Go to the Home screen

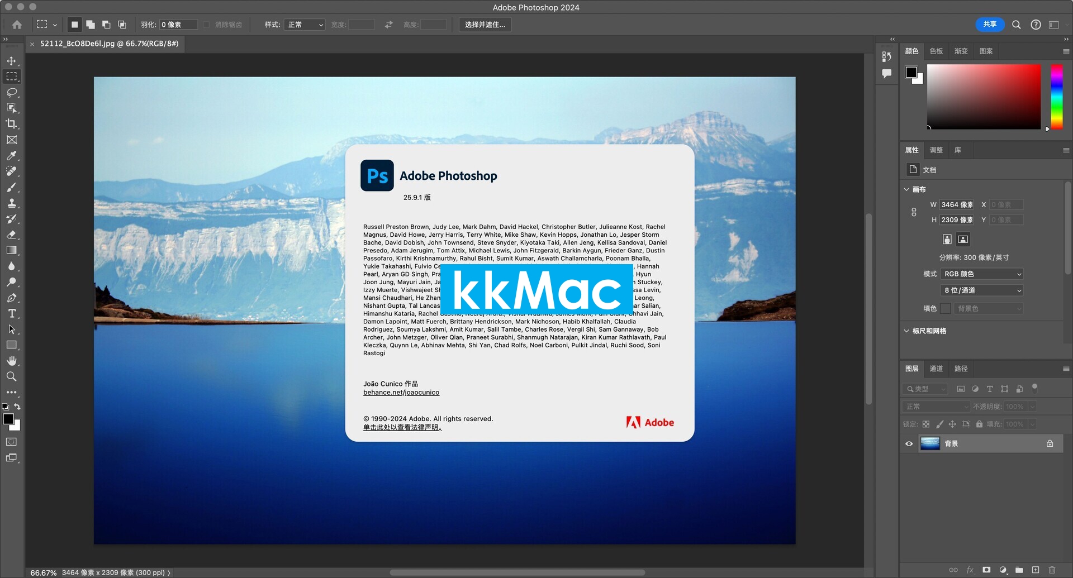pos(17,25)
